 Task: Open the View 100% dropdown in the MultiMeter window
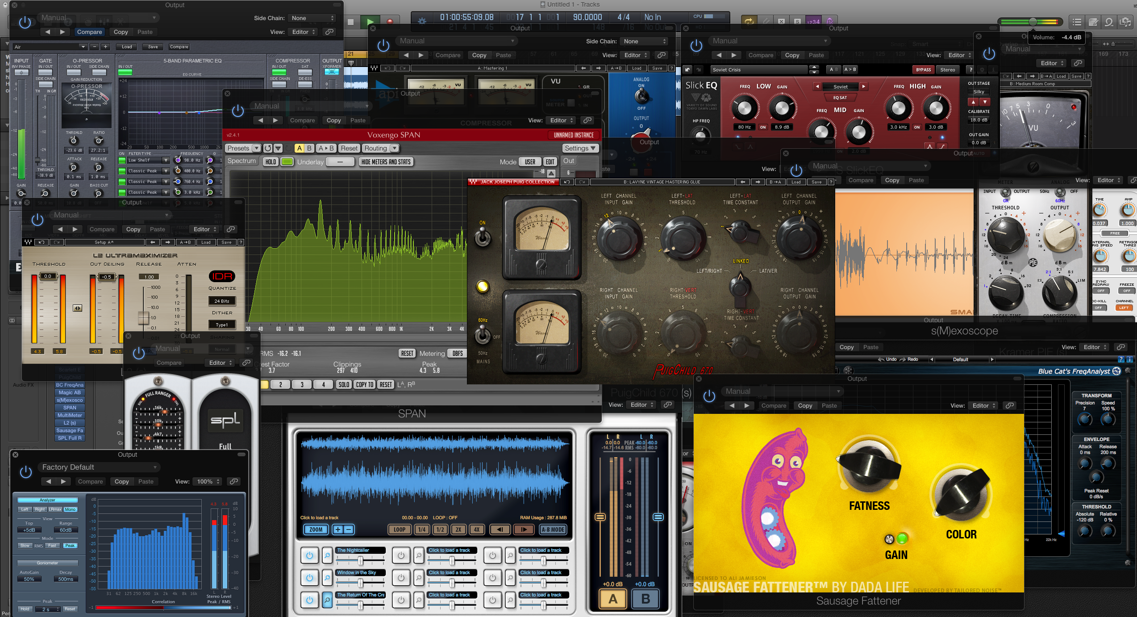(208, 481)
